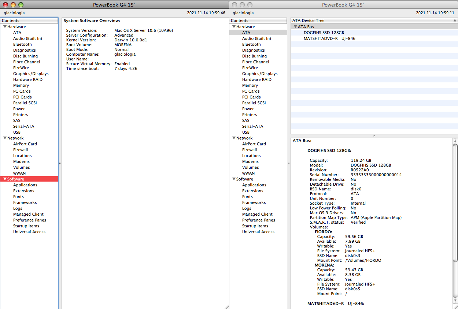
Task: Select Volumes in left window sidebar
Action: pos(22,167)
